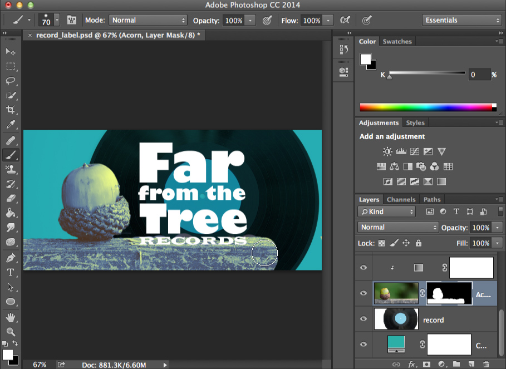The image size is (506, 369).
Task: Activate the Horizontal Type tool
Action: coord(10,273)
